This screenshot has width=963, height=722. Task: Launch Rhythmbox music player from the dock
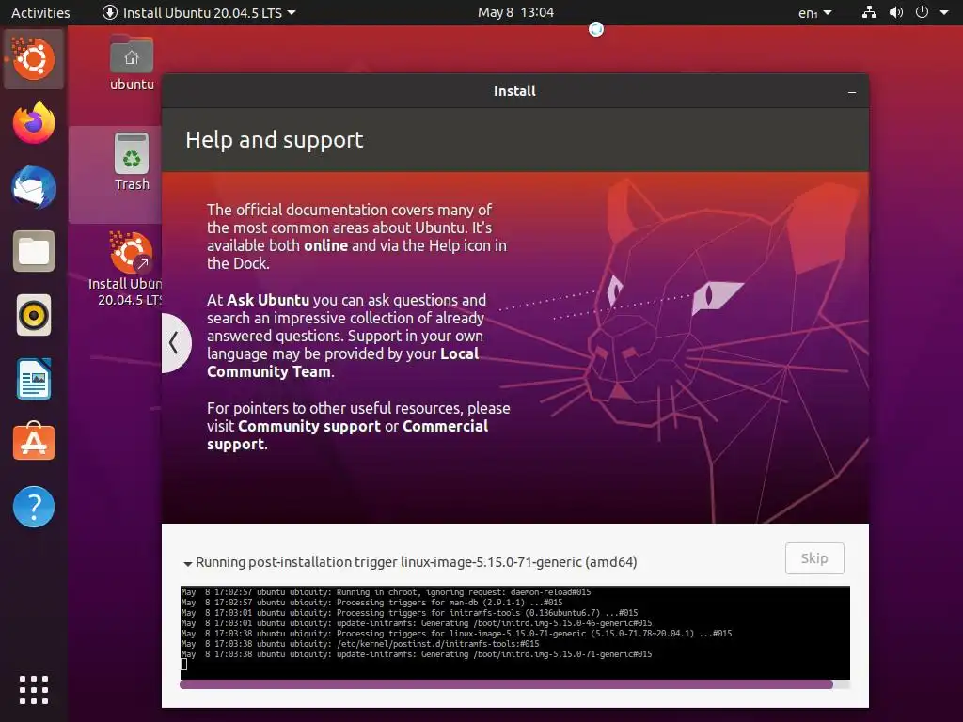[34, 315]
